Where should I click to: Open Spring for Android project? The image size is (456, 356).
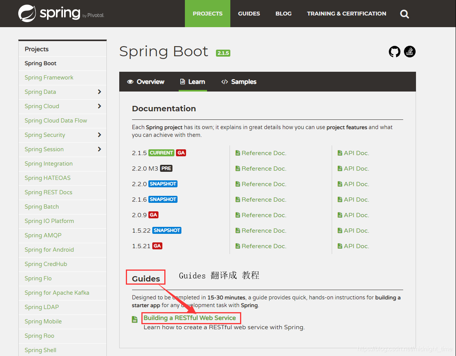pyautogui.click(x=49, y=250)
